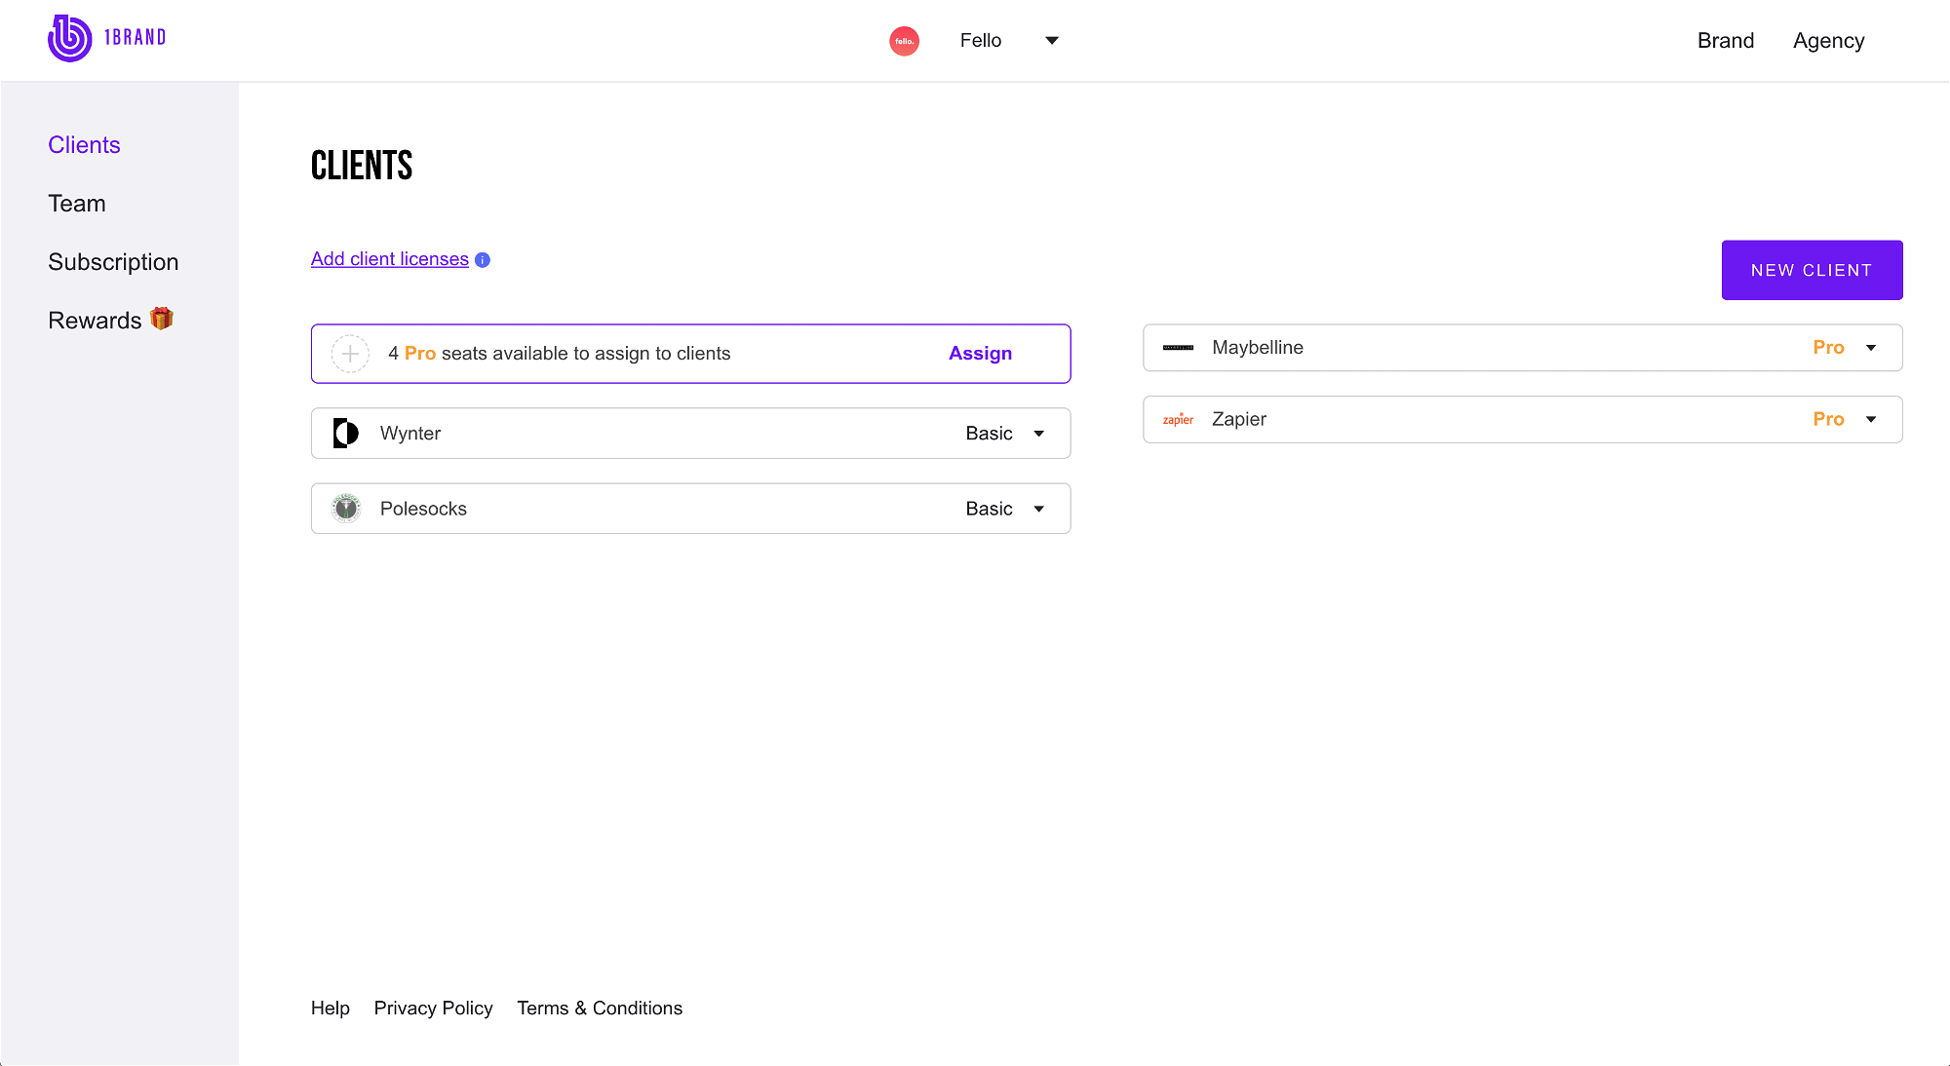Screen dimensions: 1950x1066
Task: Go to Team in the sidebar
Action: (77, 204)
